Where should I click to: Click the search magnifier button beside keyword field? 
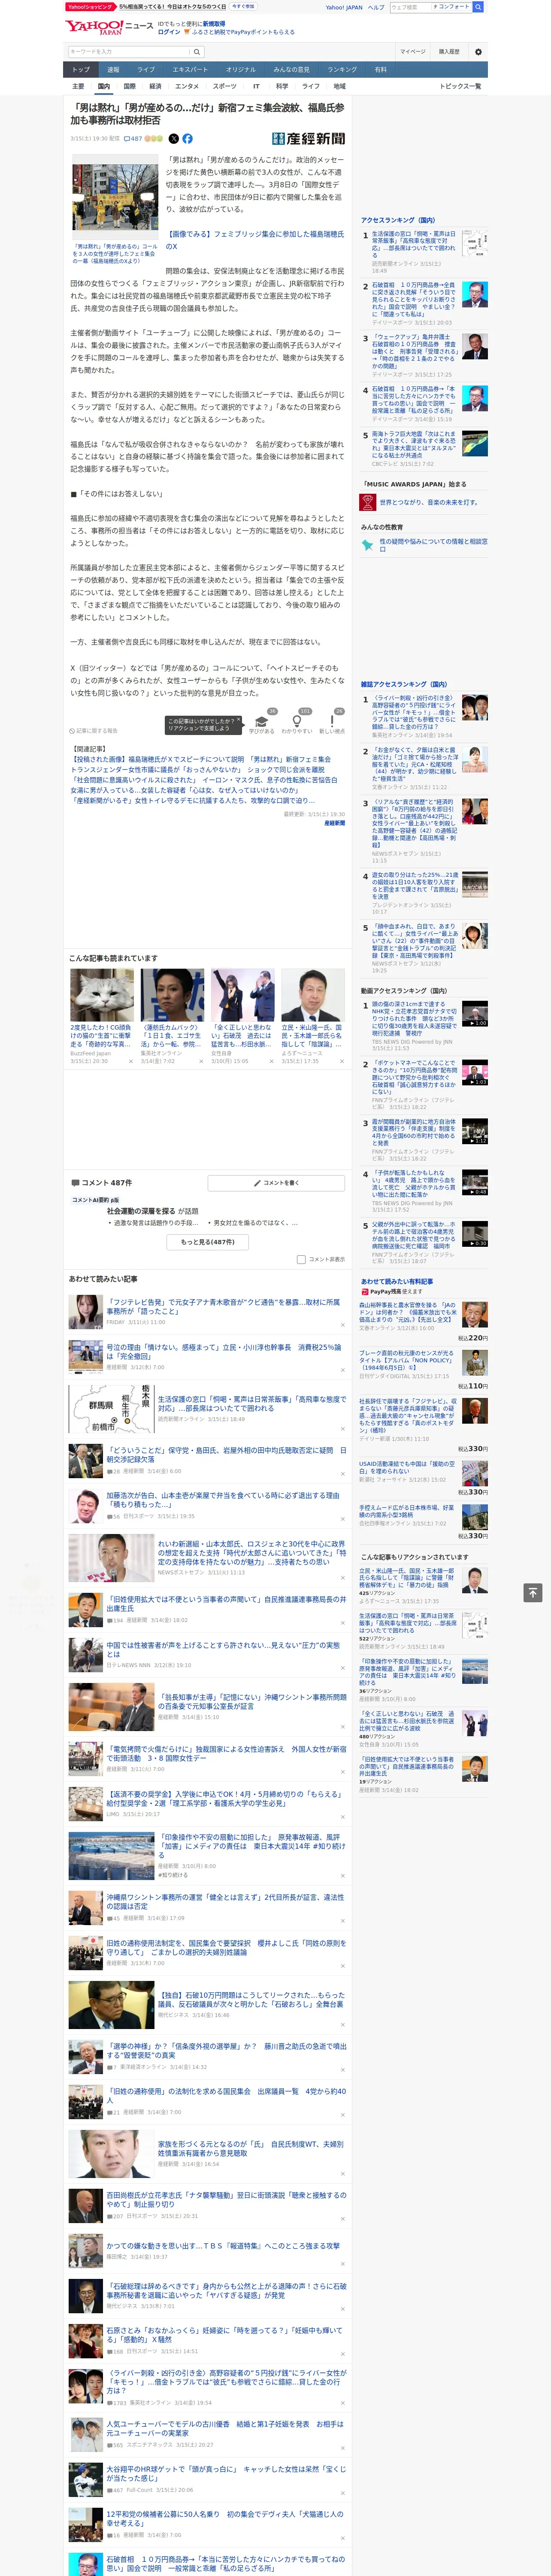pyautogui.click(x=197, y=52)
